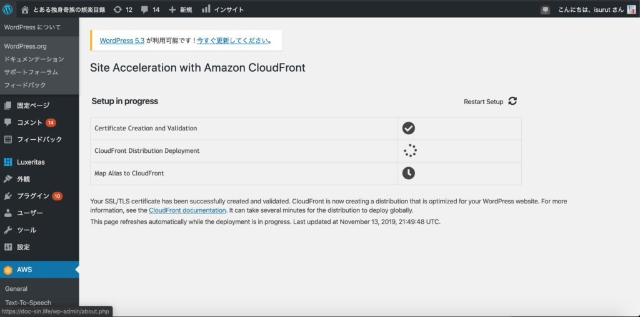Click the Restart Setup text
The height and width of the screenshot is (317, 640).
click(x=484, y=102)
